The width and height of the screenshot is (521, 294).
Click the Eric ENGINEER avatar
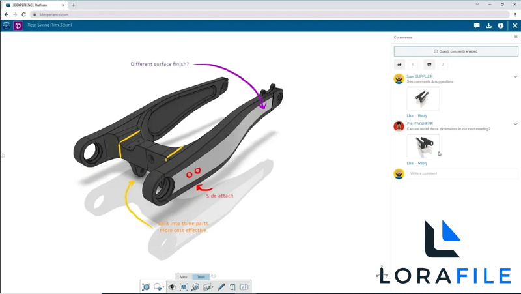399,126
